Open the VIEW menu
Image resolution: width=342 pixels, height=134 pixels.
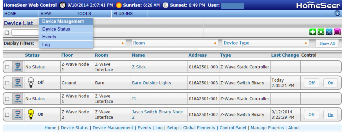[x=46, y=14]
